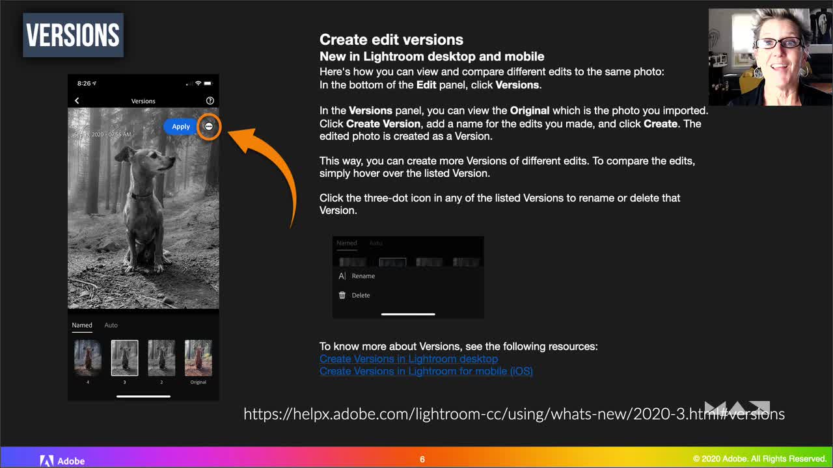Tap the 8:26 clock in the phone status bar
Screen dimensions: 833x468
pos(85,83)
